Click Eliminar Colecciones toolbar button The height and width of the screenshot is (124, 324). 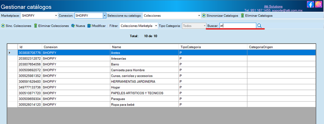(x=51, y=26)
